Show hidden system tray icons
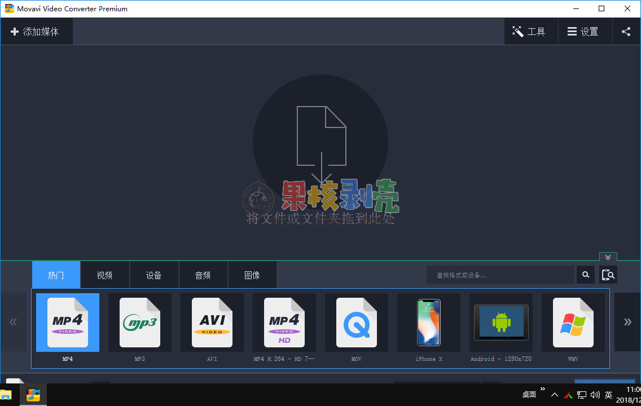Screen dimensions: 641x406 [554, 395]
